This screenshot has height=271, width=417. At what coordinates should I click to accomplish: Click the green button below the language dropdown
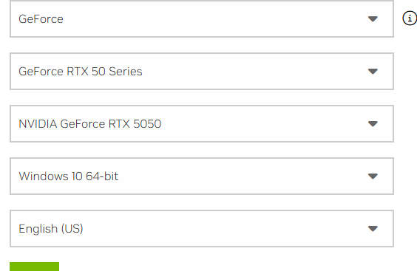(x=34, y=267)
